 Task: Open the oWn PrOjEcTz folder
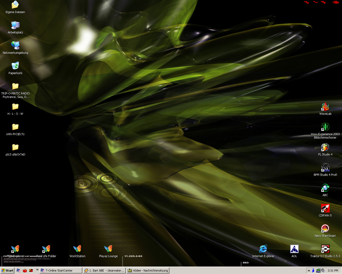tap(15, 127)
